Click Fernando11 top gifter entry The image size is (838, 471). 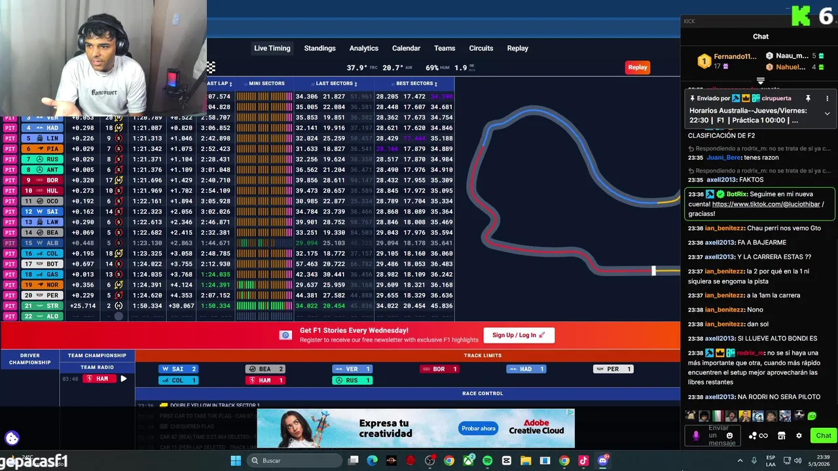(727, 61)
